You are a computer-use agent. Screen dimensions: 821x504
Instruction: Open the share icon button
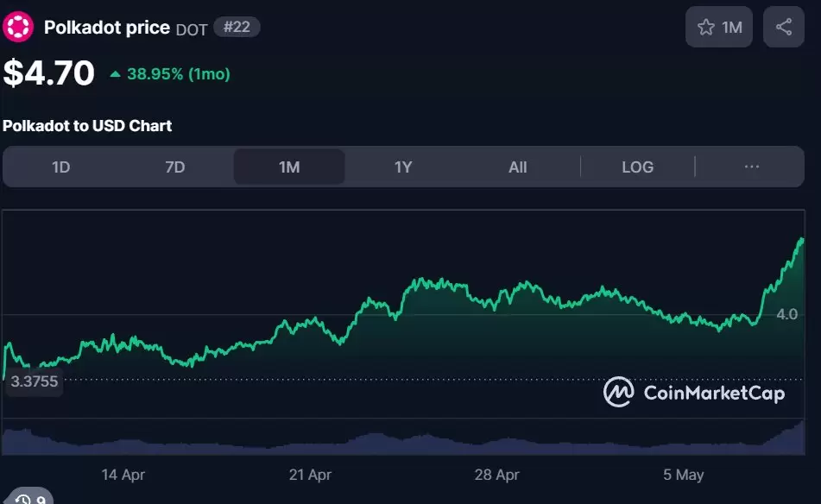point(783,27)
